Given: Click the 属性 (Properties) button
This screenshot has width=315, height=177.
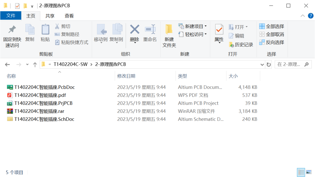Looking at the screenshot, I should pos(219,32).
